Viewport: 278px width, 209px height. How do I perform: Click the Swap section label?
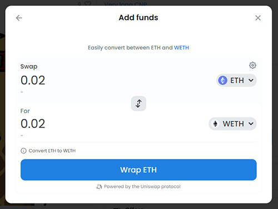29,67
